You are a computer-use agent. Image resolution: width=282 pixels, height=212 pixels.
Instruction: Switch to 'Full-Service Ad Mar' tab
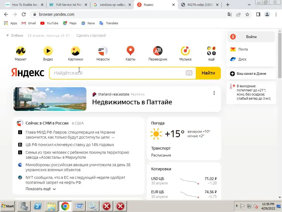coord(68,5)
